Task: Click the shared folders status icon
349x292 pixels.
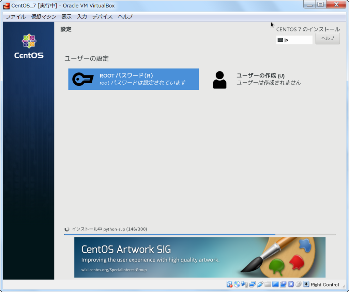Action: 268,284
